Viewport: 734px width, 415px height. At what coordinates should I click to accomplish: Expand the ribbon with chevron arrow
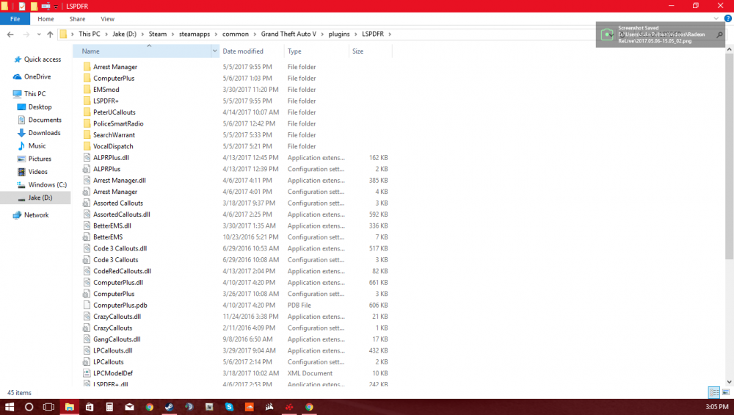(716, 19)
